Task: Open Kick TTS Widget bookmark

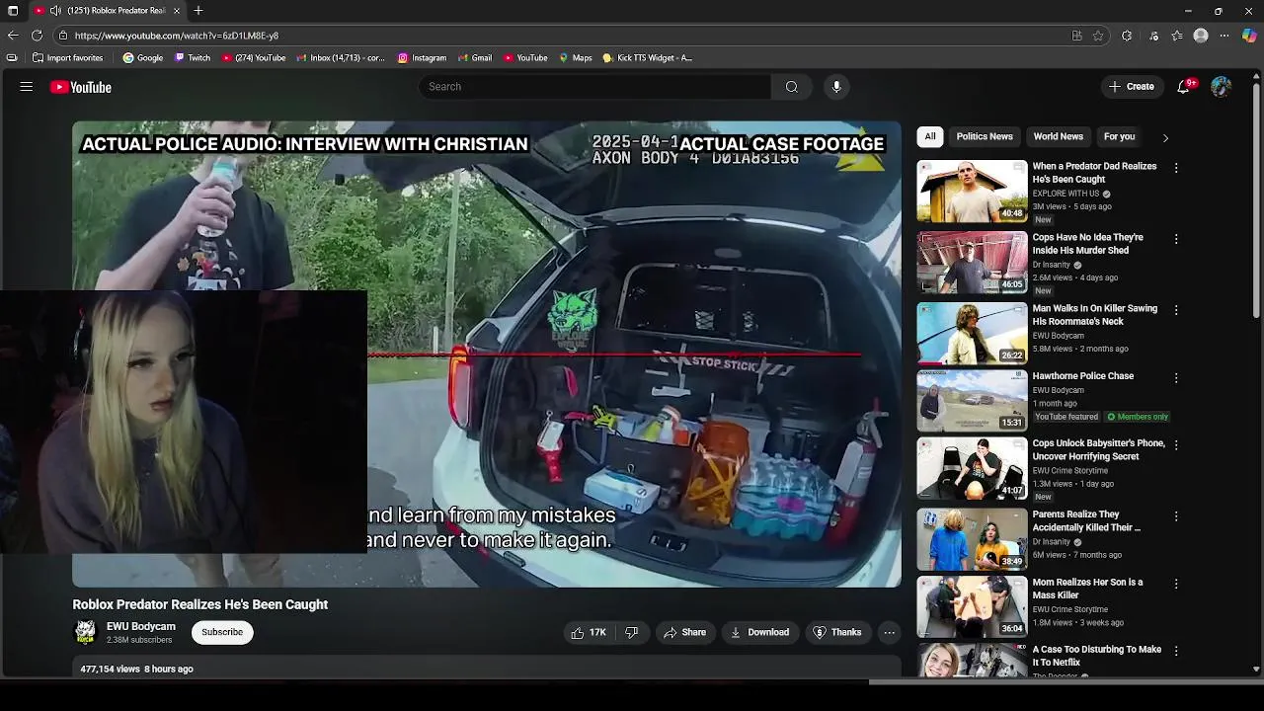Action: (648, 58)
